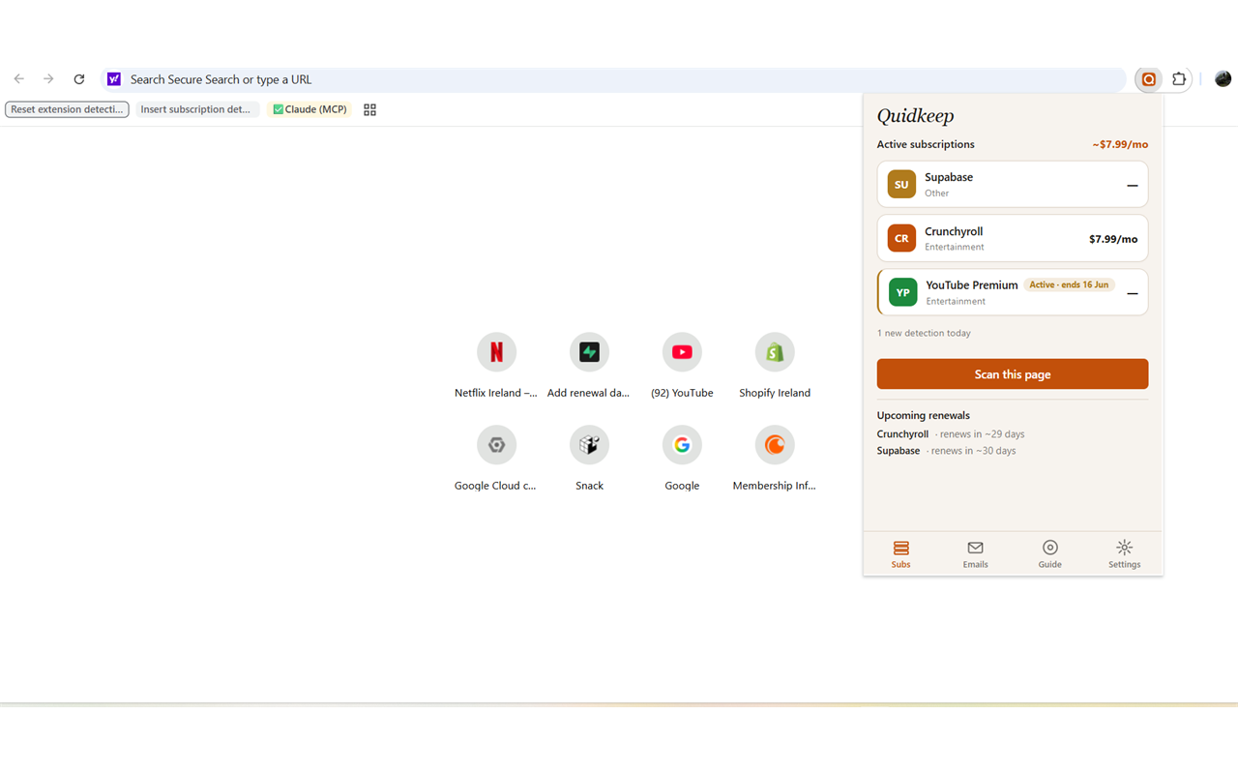
Task: Open the Google shortcut tile
Action: point(682,459)
